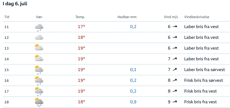Click the cloudy weather icon at hour 12
The width and height of the screenshot is (230, 108).
point(39,37)
